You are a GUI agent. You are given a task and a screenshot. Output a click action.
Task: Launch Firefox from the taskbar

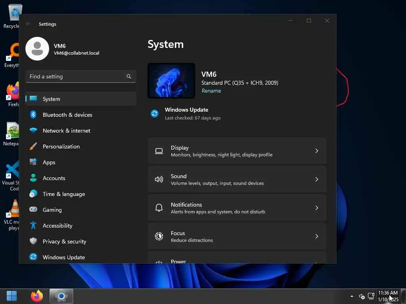tap(37, 296)
